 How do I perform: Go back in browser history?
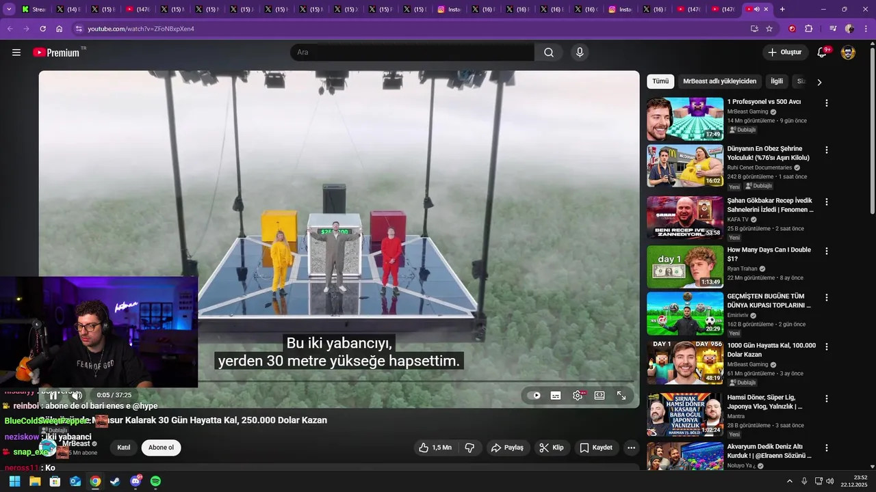(10, 29)
